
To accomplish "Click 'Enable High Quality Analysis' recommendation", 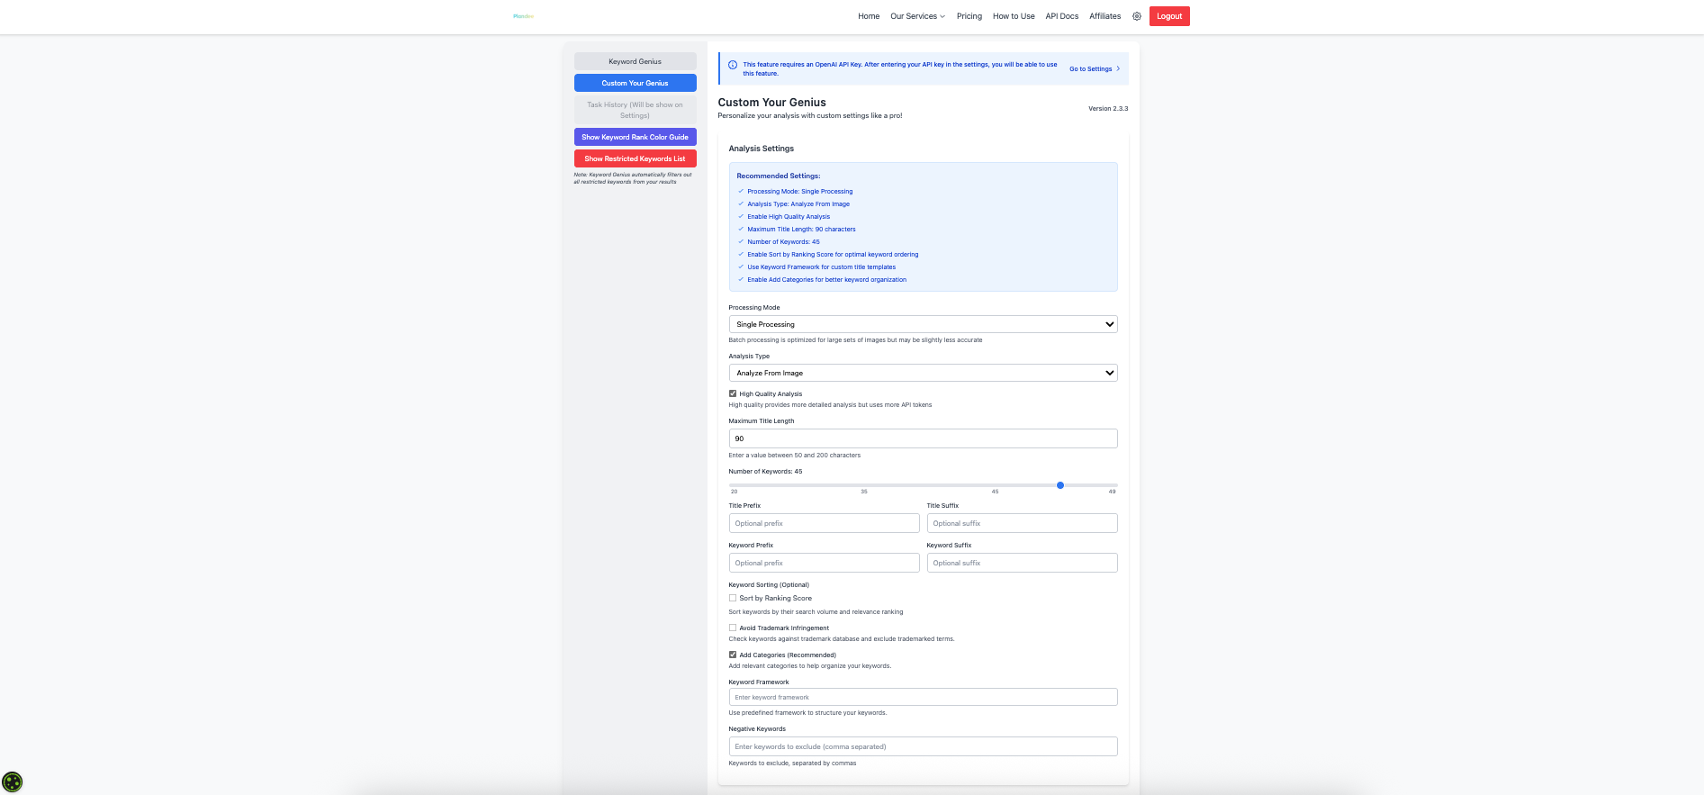I will 789,216.
